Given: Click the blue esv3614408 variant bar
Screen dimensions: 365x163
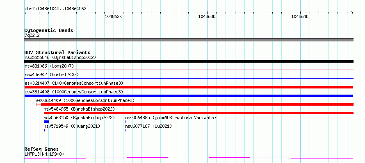Looking at the screenshot, I should pos(189,96).
